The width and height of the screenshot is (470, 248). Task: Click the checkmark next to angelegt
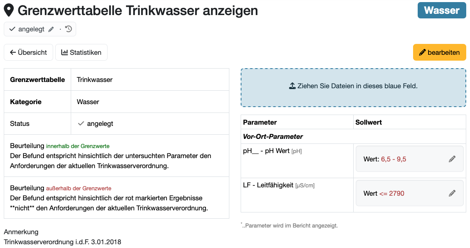(x=13, y=29)
